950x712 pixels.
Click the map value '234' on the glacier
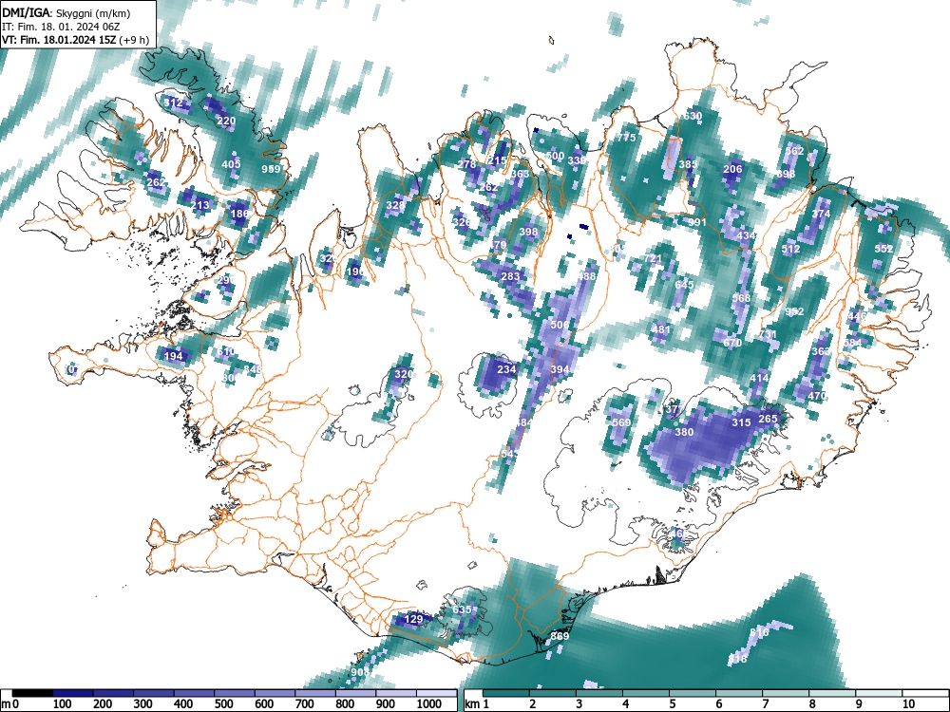point(506,369)
